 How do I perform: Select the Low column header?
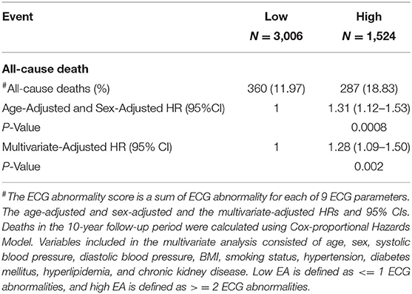pos(276,16)
